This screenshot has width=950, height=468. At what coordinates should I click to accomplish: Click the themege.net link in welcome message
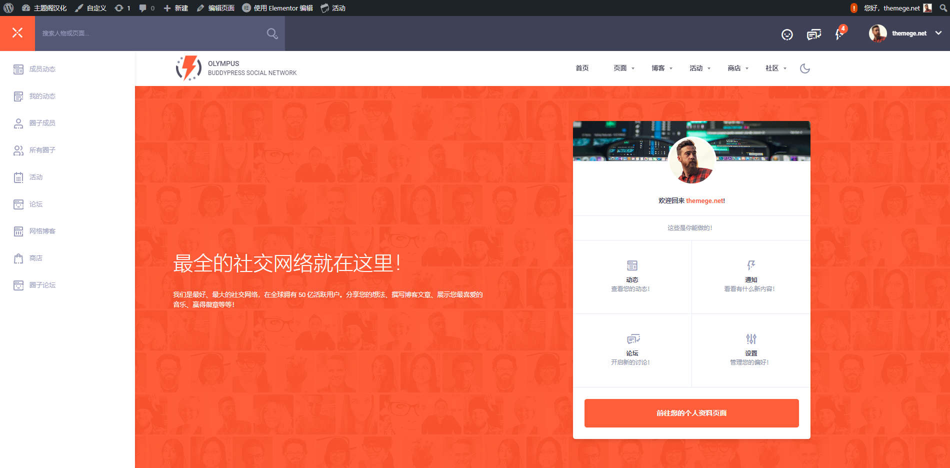(704, 201)
